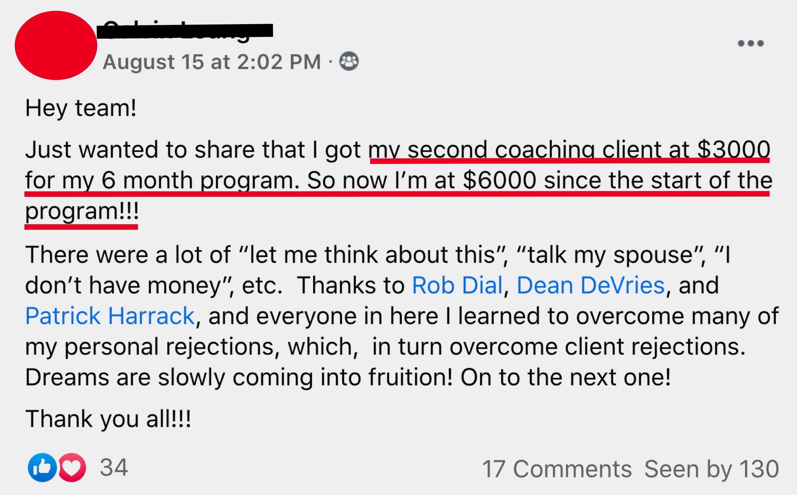The height and width of the screenshot is (495, 797).
Task: Open the three-dot post options menu
Action: coord(751,43)
